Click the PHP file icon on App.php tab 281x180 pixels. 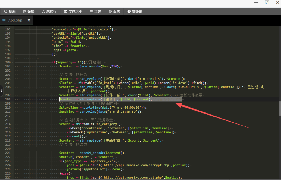click(4, 20)
